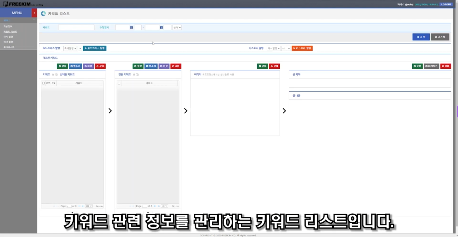Click the blue 조회 search button

(x=421, y=37)
